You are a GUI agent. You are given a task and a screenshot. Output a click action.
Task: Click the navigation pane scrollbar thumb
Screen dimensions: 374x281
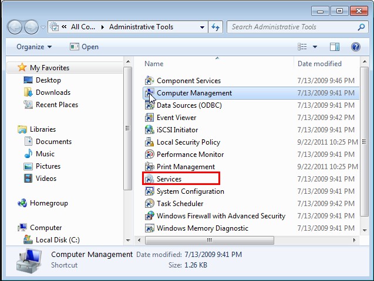click(127, 129)
